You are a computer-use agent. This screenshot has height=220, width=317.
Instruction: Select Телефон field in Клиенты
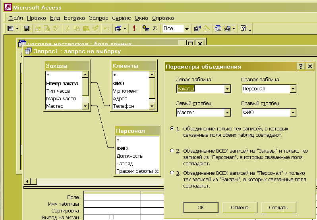[x=123, y=106]
